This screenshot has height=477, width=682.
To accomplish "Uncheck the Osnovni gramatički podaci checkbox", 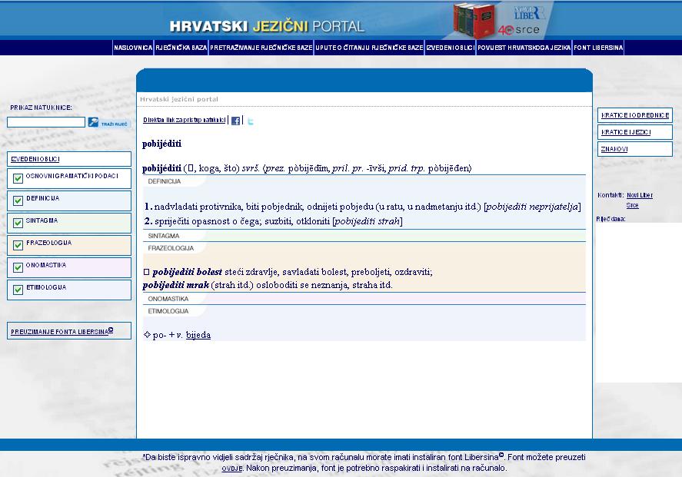I will pos(18,179).
